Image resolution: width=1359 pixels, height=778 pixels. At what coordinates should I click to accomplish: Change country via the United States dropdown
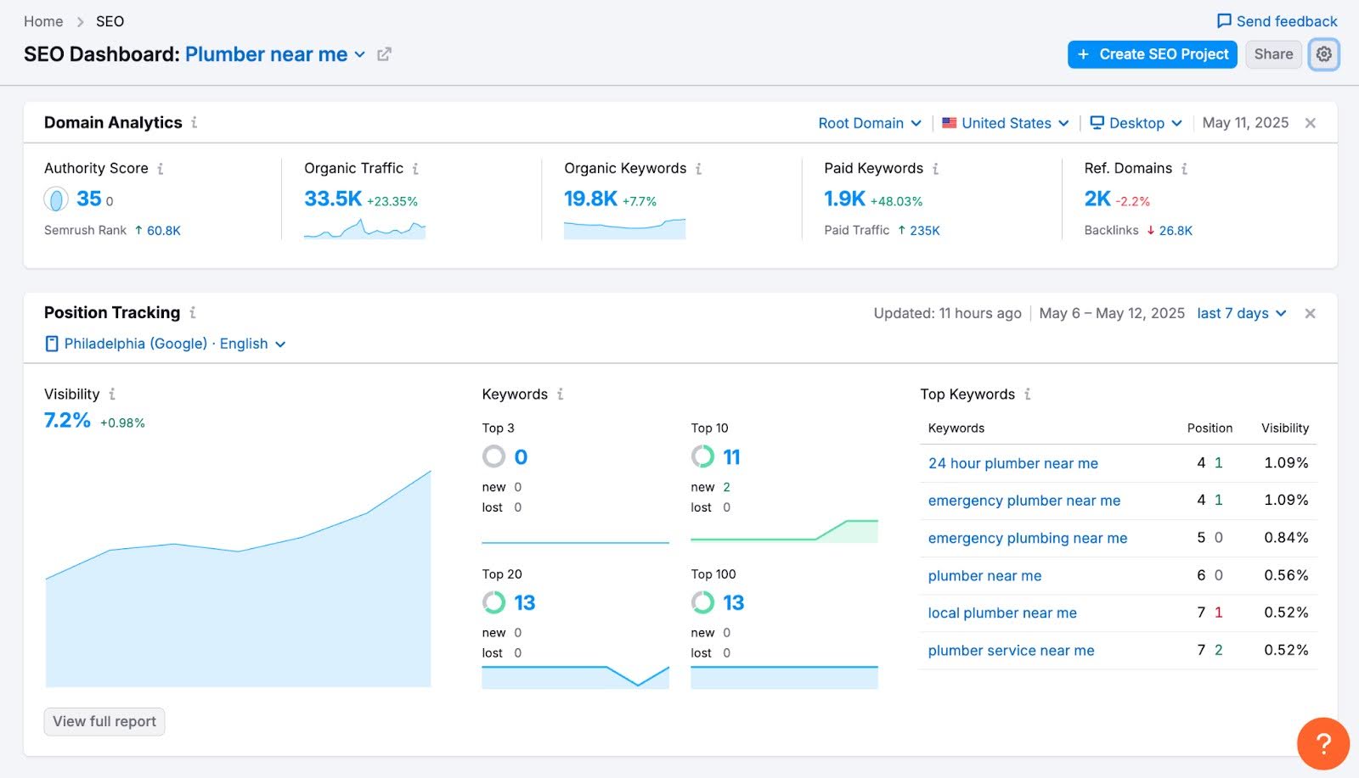[1006, 123]
